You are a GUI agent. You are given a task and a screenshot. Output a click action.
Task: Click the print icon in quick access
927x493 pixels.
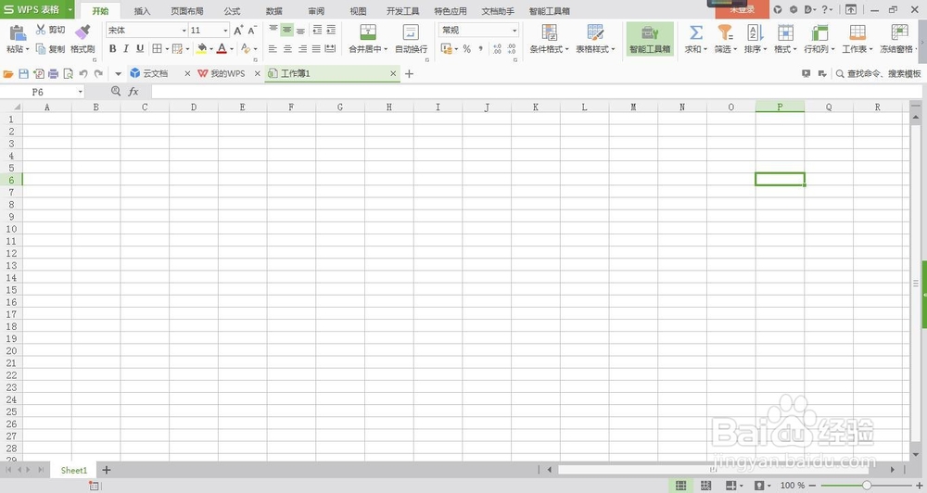(x=53, y=74)
